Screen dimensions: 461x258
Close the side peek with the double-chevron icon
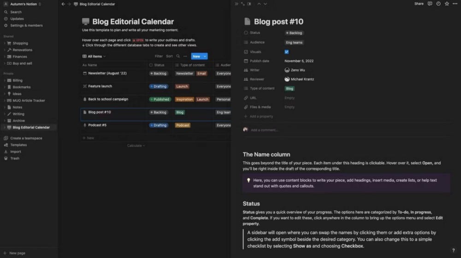(x=236, y=4)
